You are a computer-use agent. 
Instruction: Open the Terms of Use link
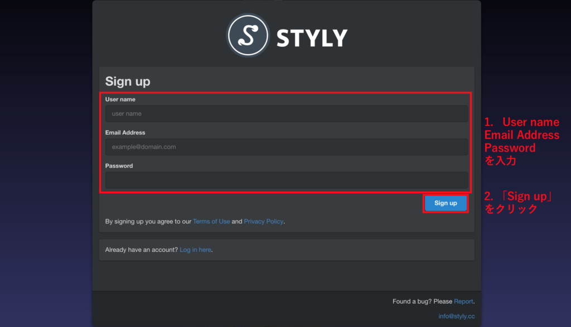pyautogui.click(x=211, y=221)
